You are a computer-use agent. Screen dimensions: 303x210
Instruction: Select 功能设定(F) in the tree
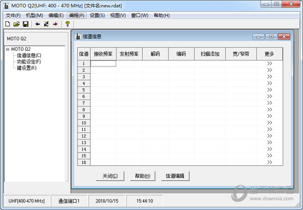coord(29,61)
